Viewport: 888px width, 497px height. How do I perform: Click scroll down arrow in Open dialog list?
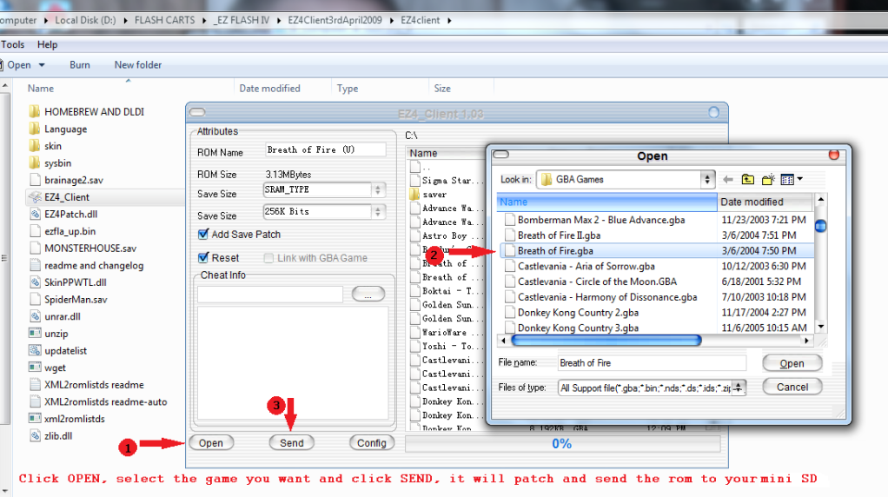(820, 327)
